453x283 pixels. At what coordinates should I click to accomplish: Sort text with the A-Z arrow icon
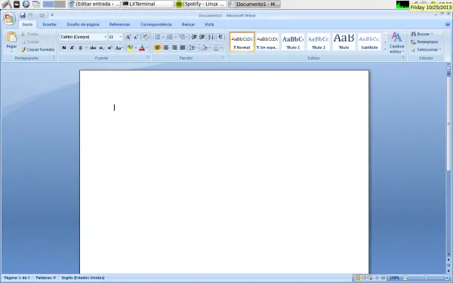pos(211,37)
